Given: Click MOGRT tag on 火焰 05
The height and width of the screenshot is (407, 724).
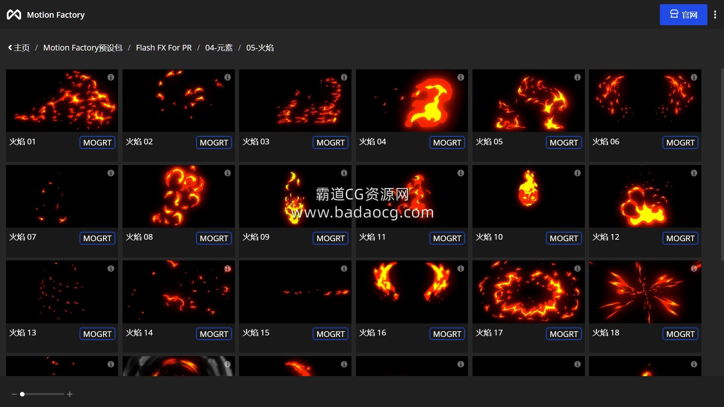Looking at the screenshot, I should [564, 142].
